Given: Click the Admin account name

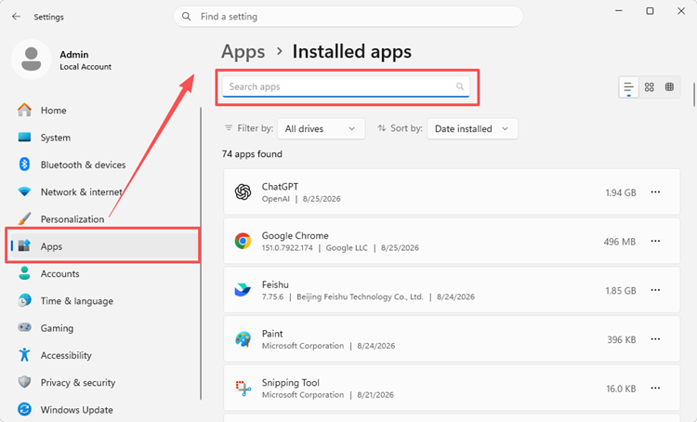Looking at the screenshot, I should (x=74, y=54).
